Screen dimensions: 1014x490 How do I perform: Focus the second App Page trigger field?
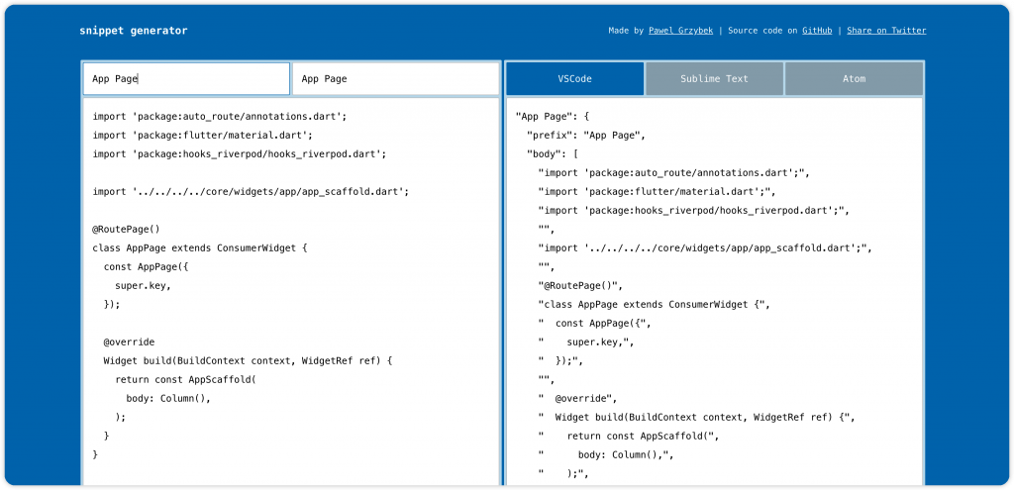point(396,79)
